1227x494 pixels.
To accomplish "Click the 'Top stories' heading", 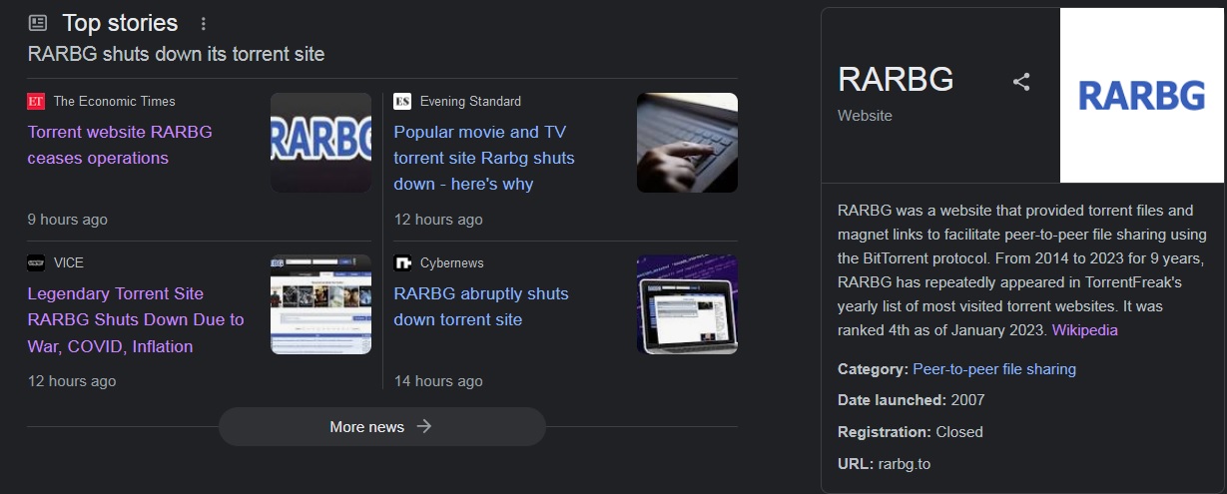I will [120, 23].
